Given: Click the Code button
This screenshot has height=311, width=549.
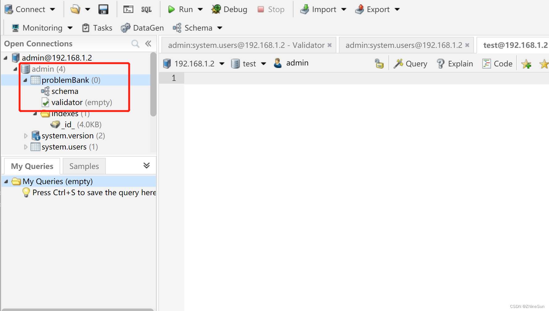Looking at the screenshot, I should [497, 64].
